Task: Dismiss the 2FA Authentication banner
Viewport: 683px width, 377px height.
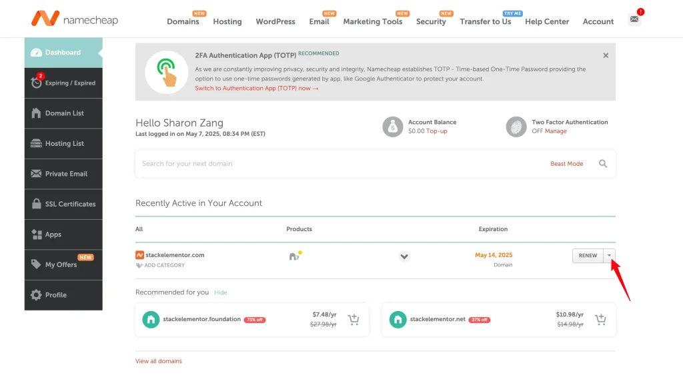Action: pyautogui.click(x=606, y=56)
